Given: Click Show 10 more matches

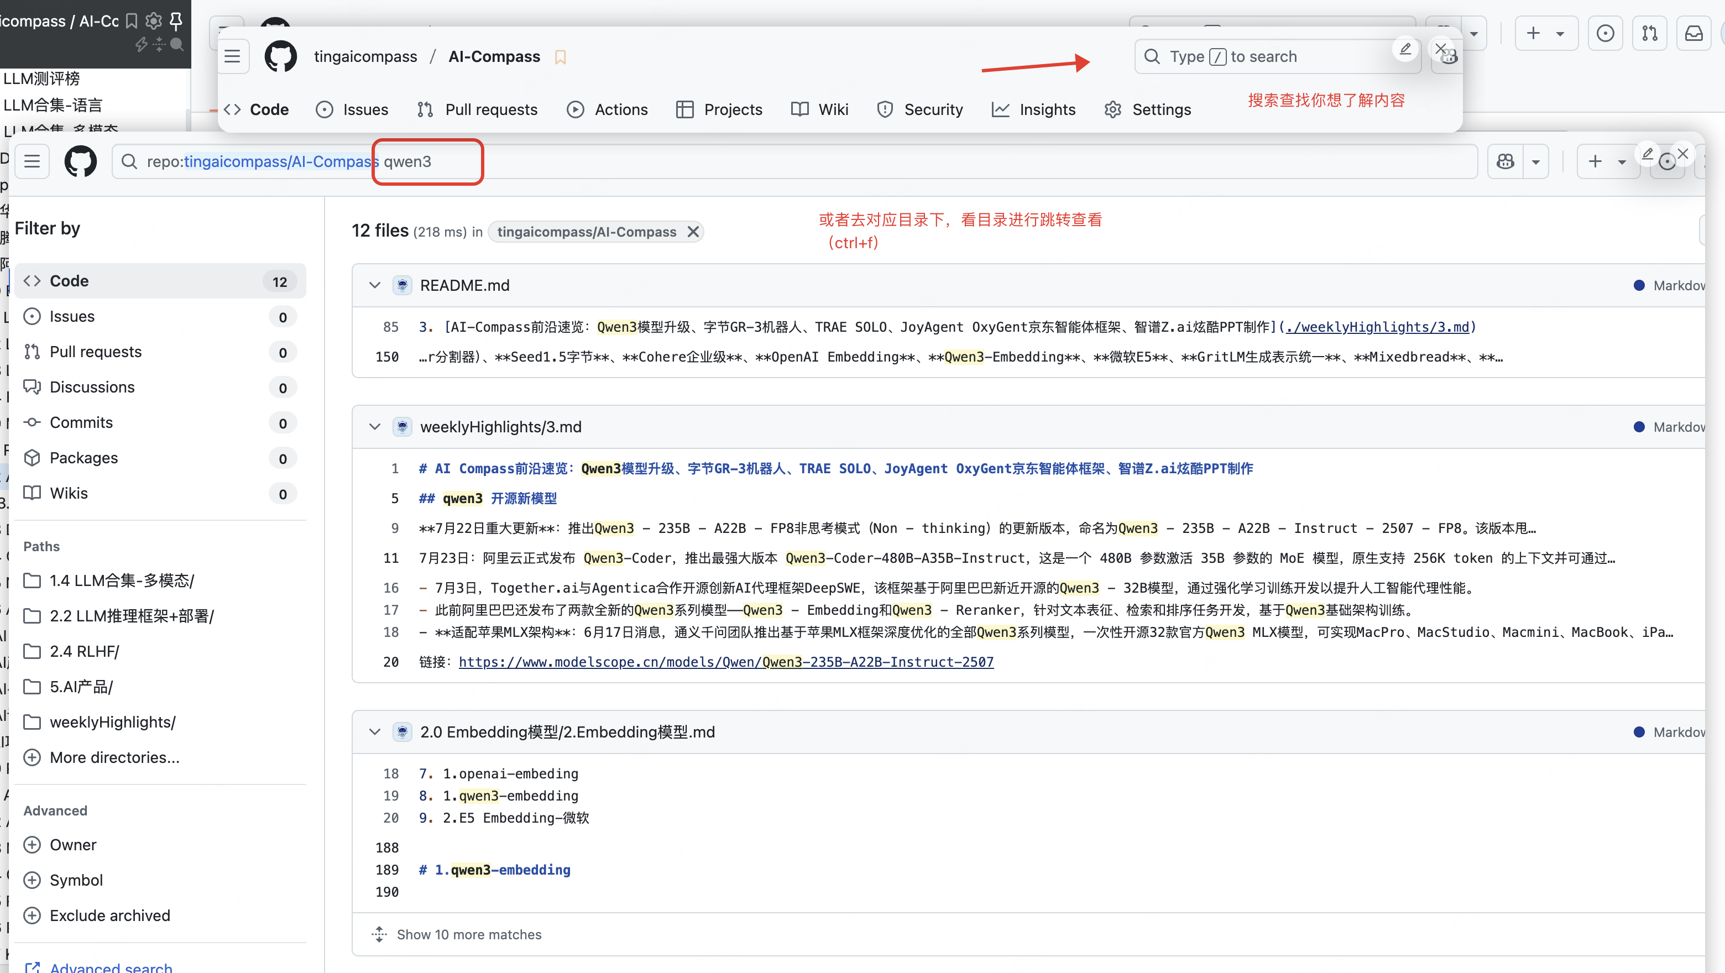Looking at the screenshot, I should (468, 934).
